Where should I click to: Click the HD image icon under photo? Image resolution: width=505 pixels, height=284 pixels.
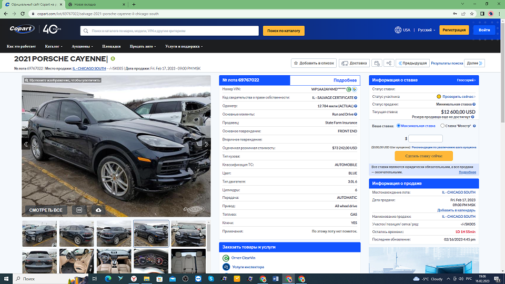click(79, 210)
